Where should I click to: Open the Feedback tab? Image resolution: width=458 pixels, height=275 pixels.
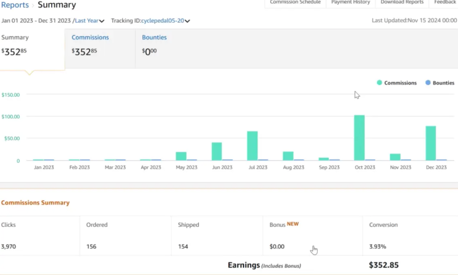click(445, 2)
